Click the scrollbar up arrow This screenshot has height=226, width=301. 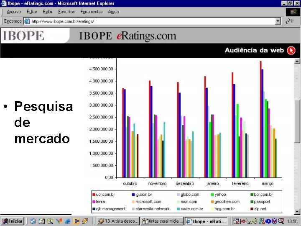(x=297, y=61)
